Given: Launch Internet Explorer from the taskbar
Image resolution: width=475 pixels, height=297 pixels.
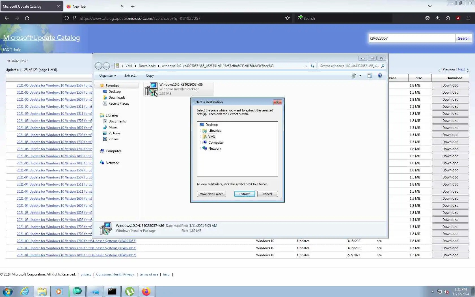Looking at the screenshot, I should pyautogui.click(x=25, y=291).
